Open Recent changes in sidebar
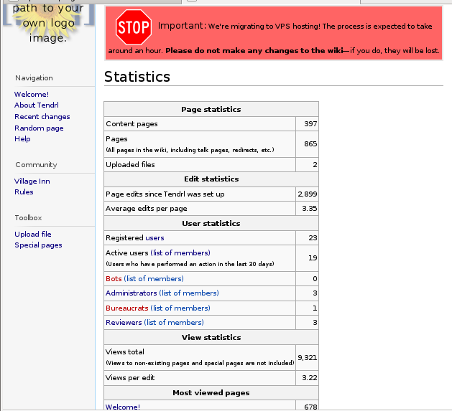 click(x=42, y=117)
